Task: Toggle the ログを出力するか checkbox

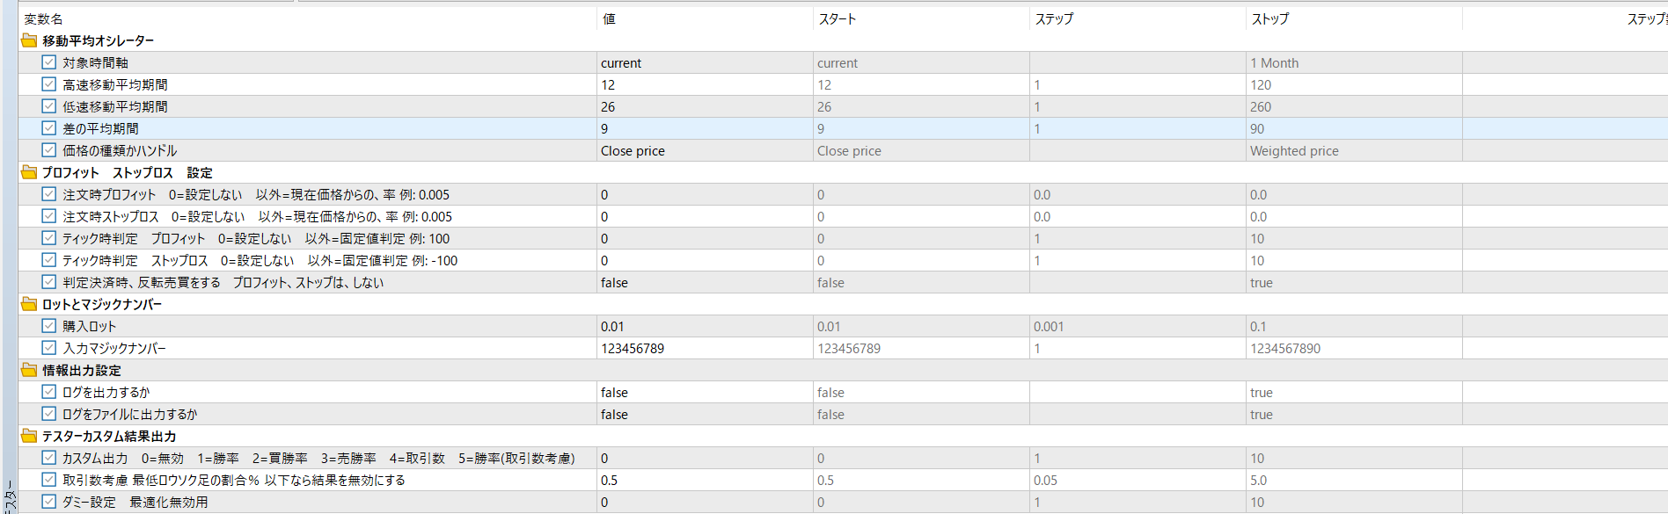Action: 49,392
